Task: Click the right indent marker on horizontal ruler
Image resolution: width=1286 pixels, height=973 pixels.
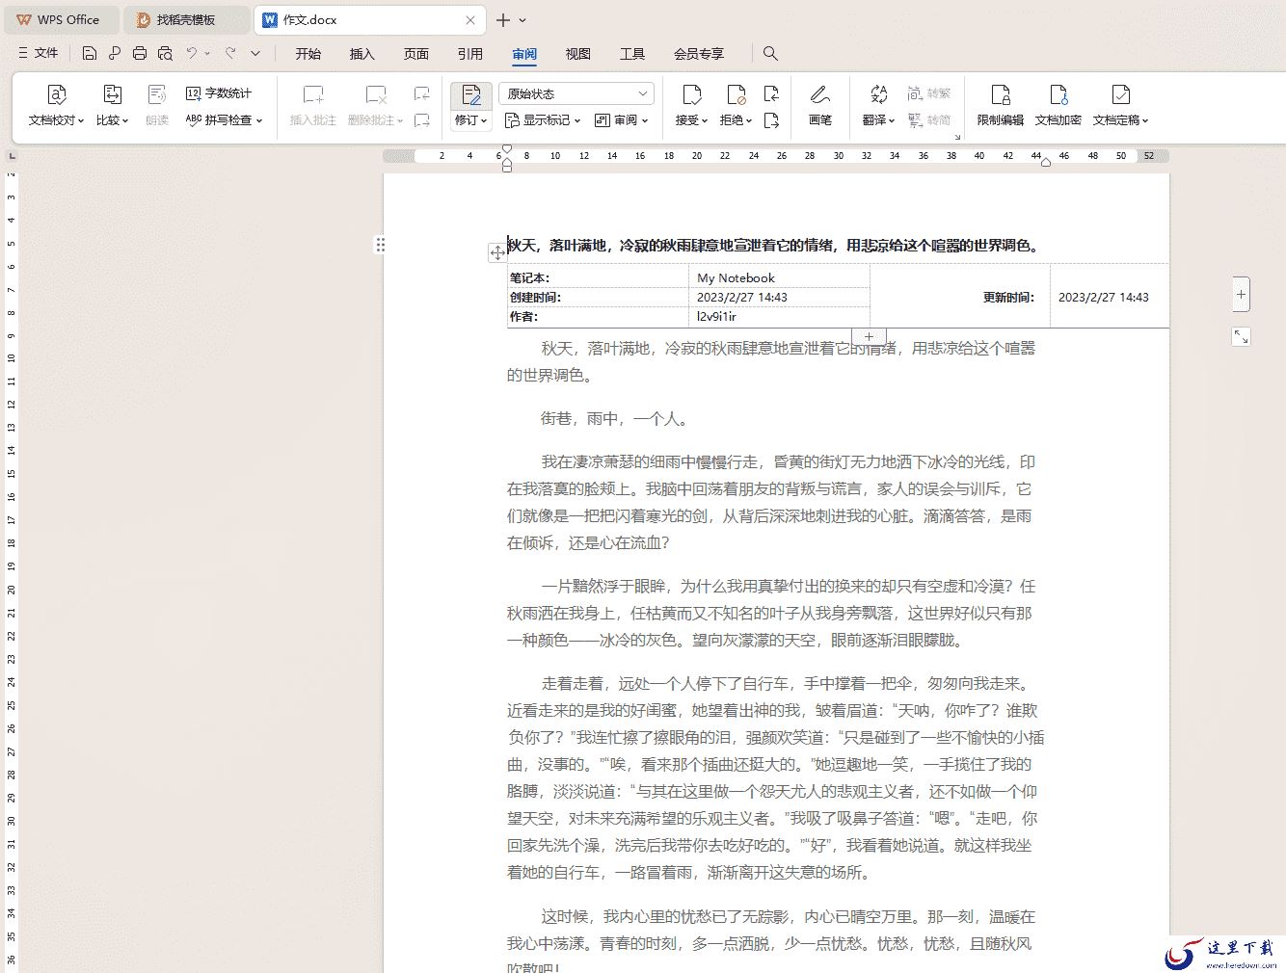Action: (1045, 163)
